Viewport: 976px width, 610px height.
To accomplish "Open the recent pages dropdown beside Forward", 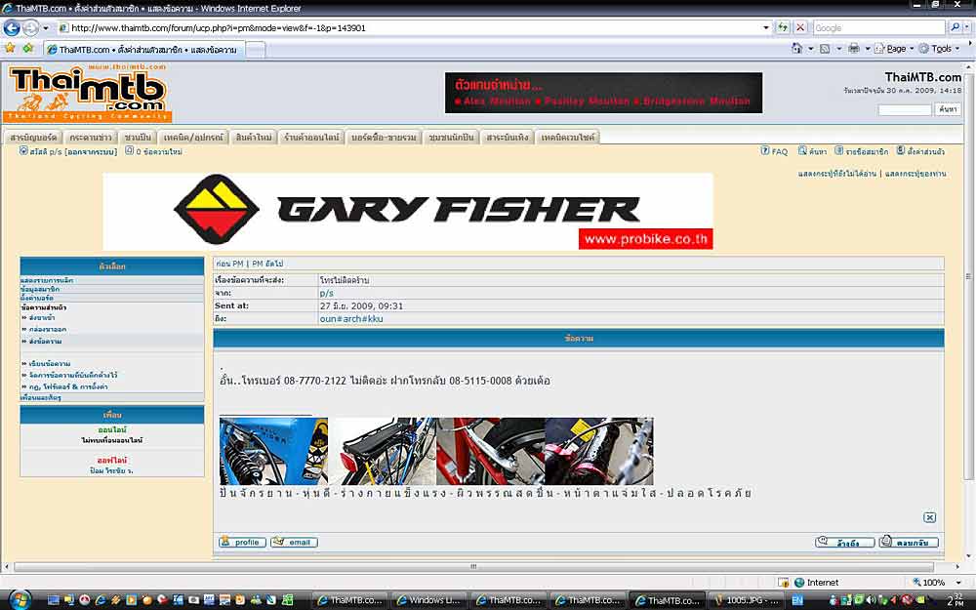I will coord(46,28).
